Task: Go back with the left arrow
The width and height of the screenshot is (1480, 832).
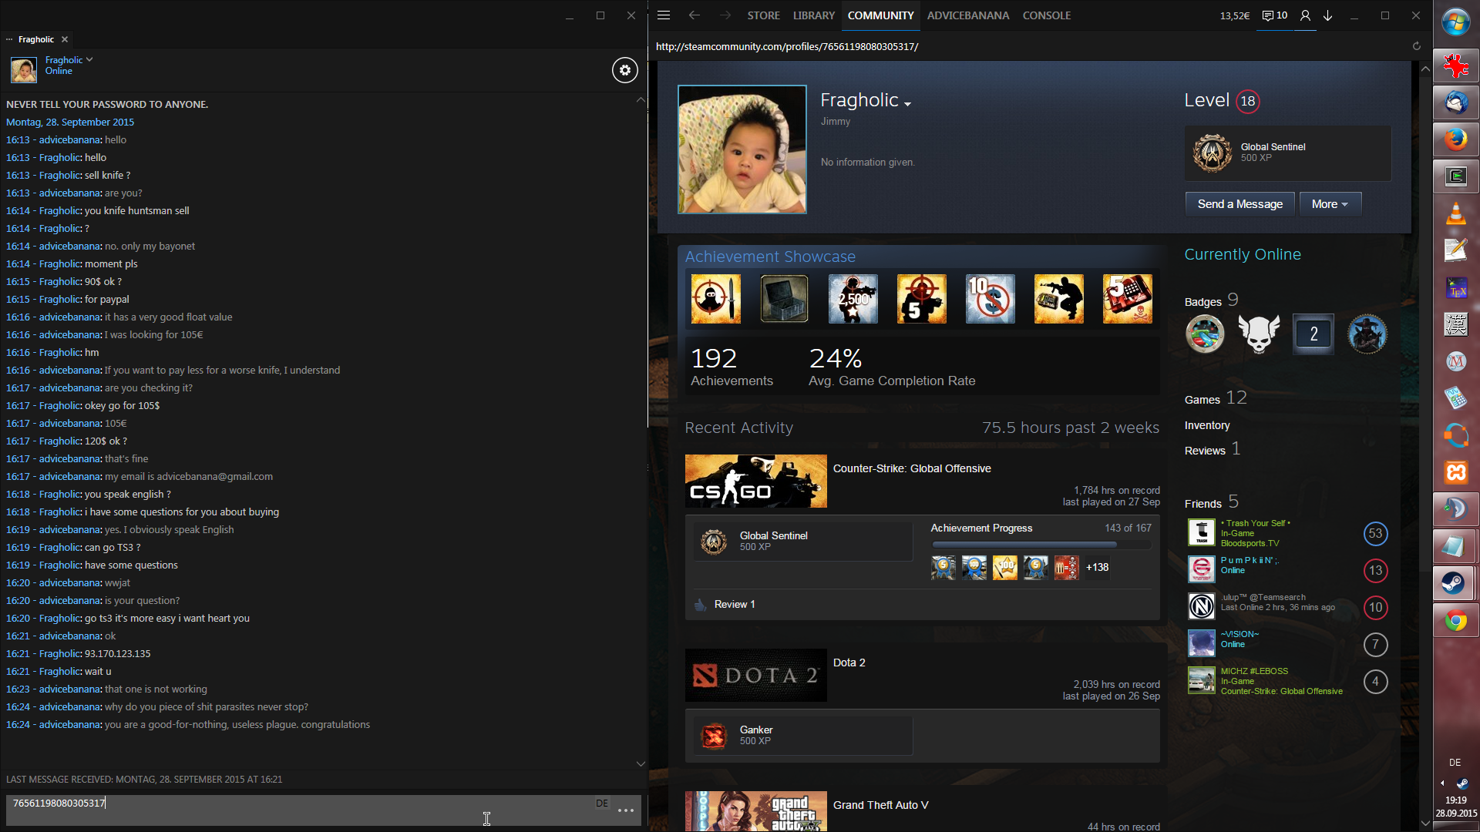Action: pos(694,15)
